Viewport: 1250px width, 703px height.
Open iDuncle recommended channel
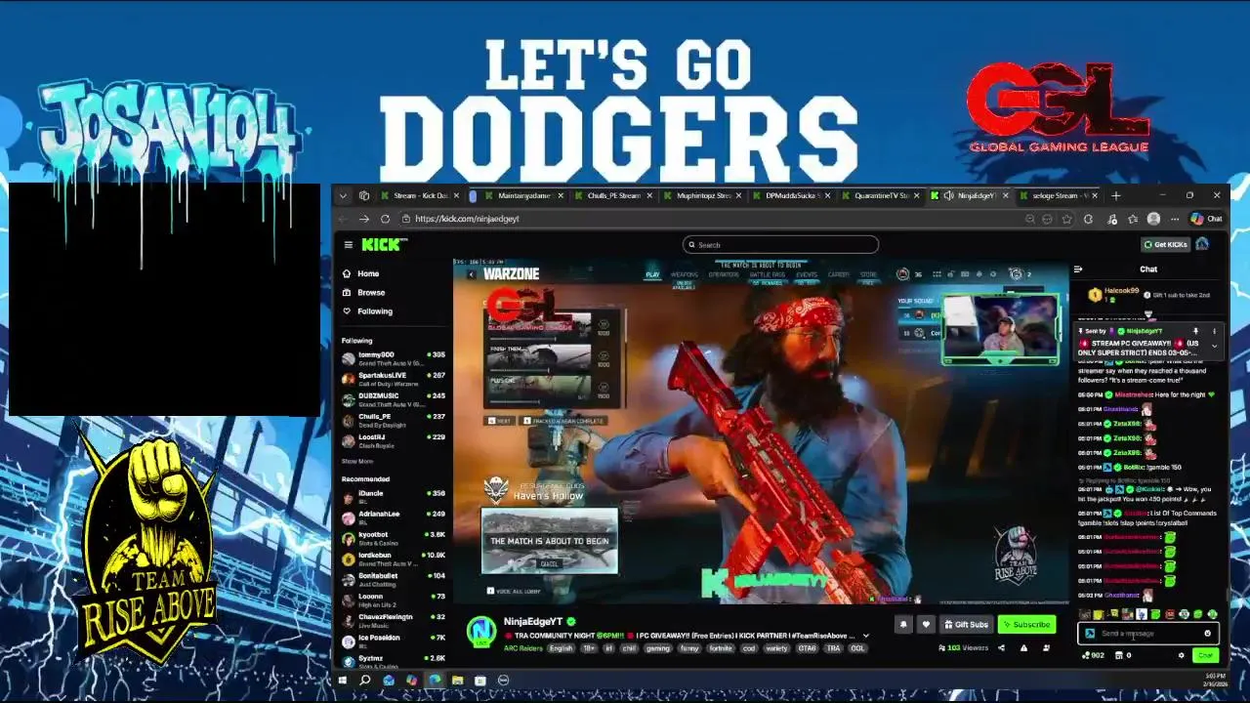pyautogui.click(x=394, y=496)
